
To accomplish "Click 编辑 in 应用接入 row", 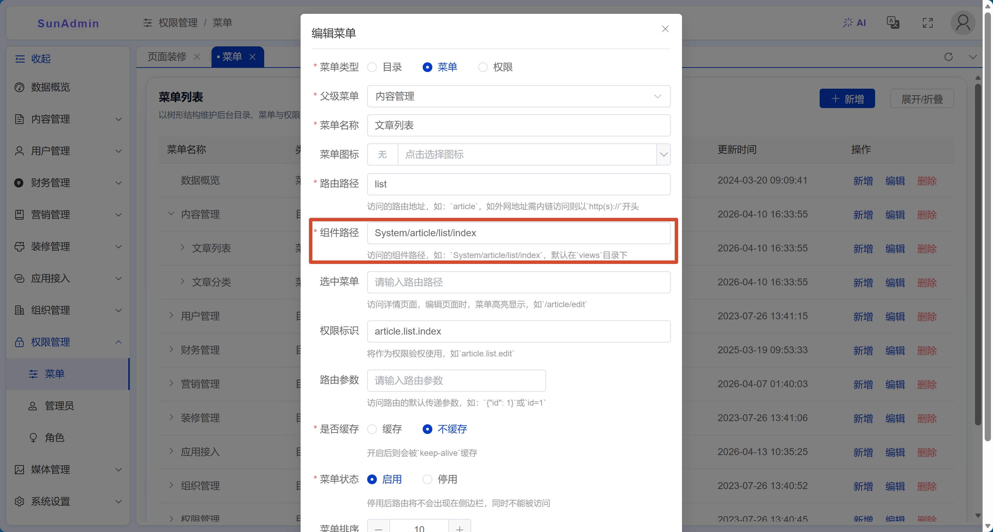I will pyautogui.click(x=895, y=452).
